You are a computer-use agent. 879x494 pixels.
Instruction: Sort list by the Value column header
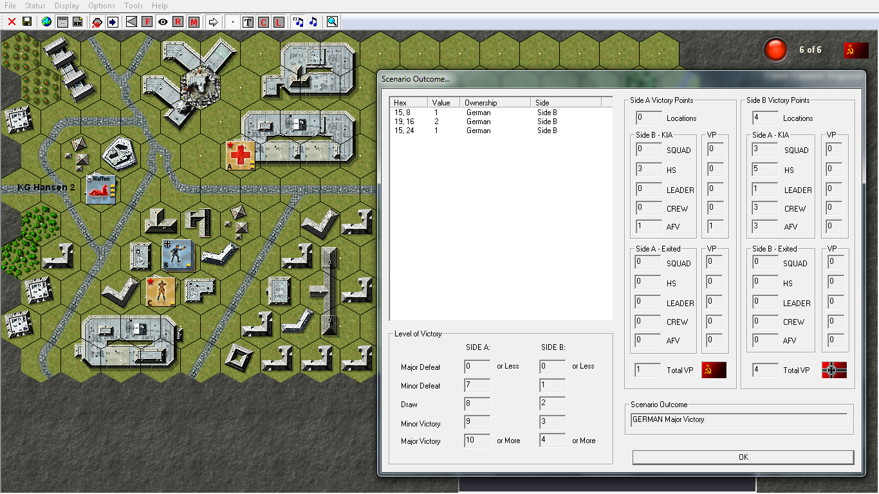click(444, 102)
